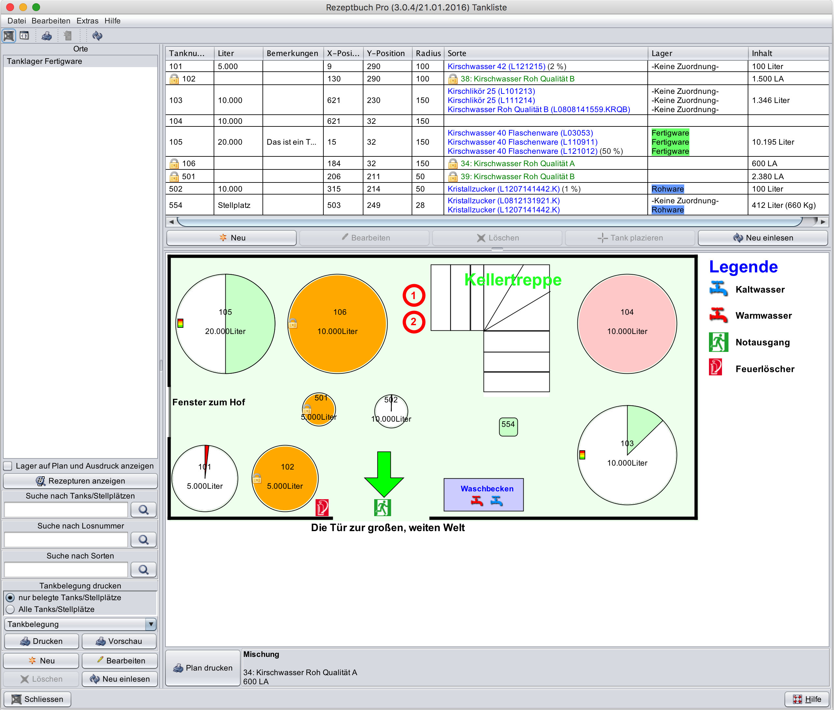Open the Tankbelegung dropdown
834x710 pixels.
click(x=150, y=624)
